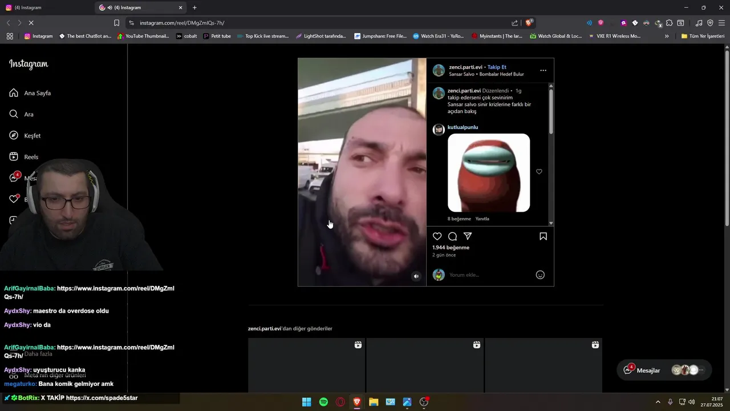Click Yanıtla to reply to the comment
The height and width of the screenshot is (411, 730).
[x=482, y=219]
